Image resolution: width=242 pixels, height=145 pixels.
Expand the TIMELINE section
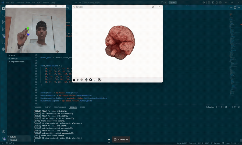tap(19, 140)
